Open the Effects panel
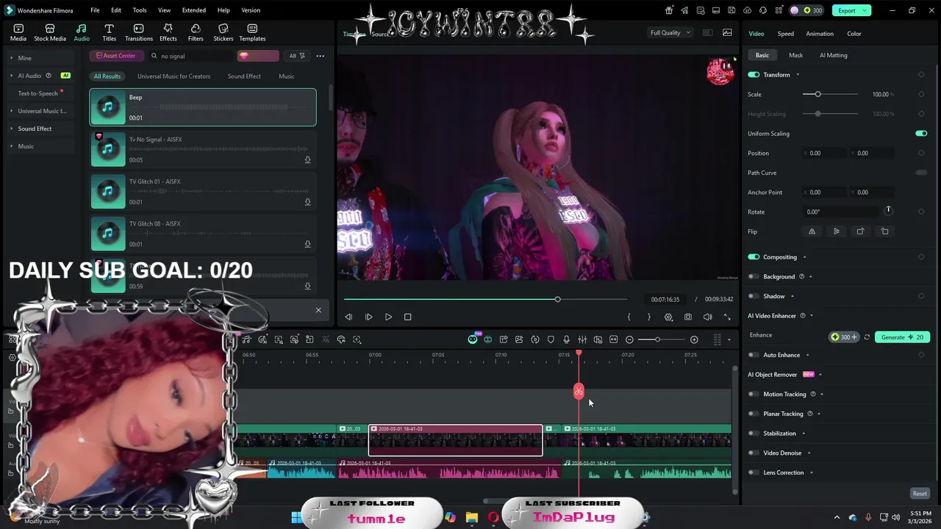Viewport: 941px width, 529px height. click(x=168, y=32)
